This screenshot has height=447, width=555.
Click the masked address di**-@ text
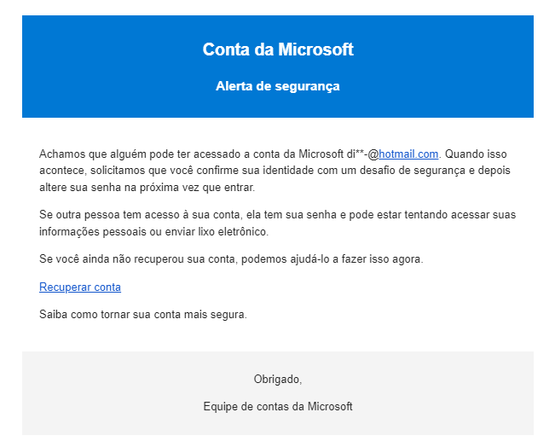[x=363, y=154]
